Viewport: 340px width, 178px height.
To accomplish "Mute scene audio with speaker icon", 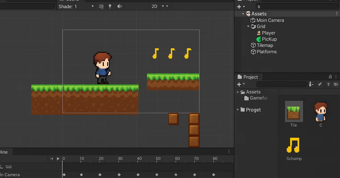I will coord(120,6).
